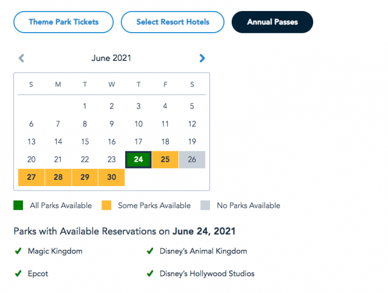Switch to Theme Park Tickets tab
Viewport: 388px width, 293px height.
point(64,22)
